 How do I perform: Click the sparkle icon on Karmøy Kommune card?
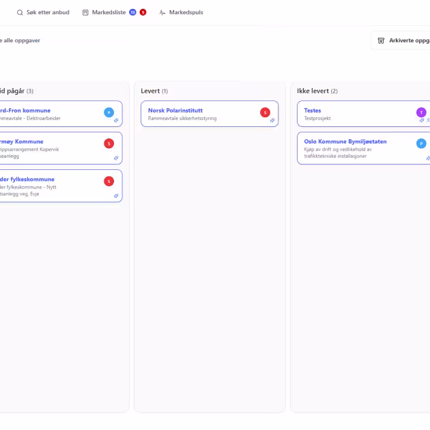[116, 158]
